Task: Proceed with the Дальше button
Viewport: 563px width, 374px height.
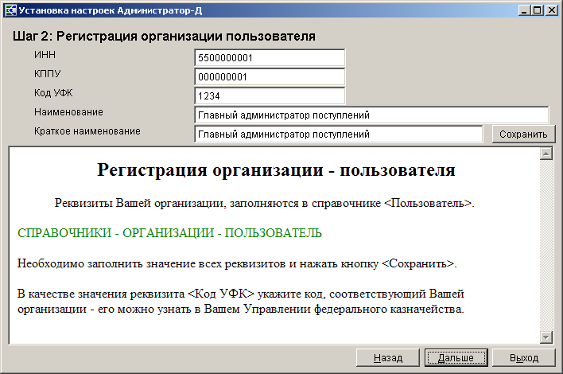Action: pyautogui.click(x=456, y=358)
